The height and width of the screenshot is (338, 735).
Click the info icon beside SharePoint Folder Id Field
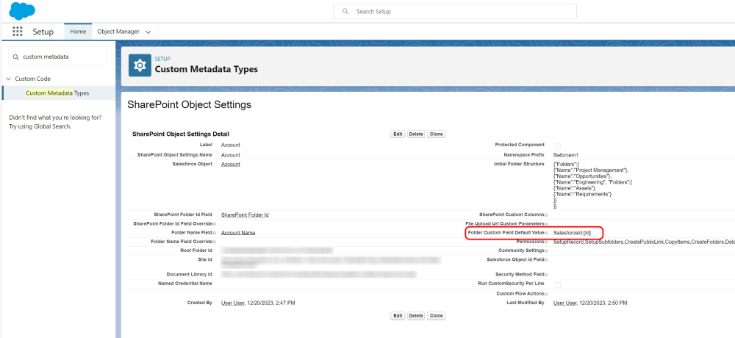pyautogui.click(x=215, y=215)
